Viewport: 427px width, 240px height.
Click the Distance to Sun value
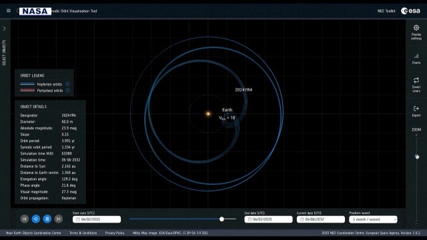tap(68, 166)
